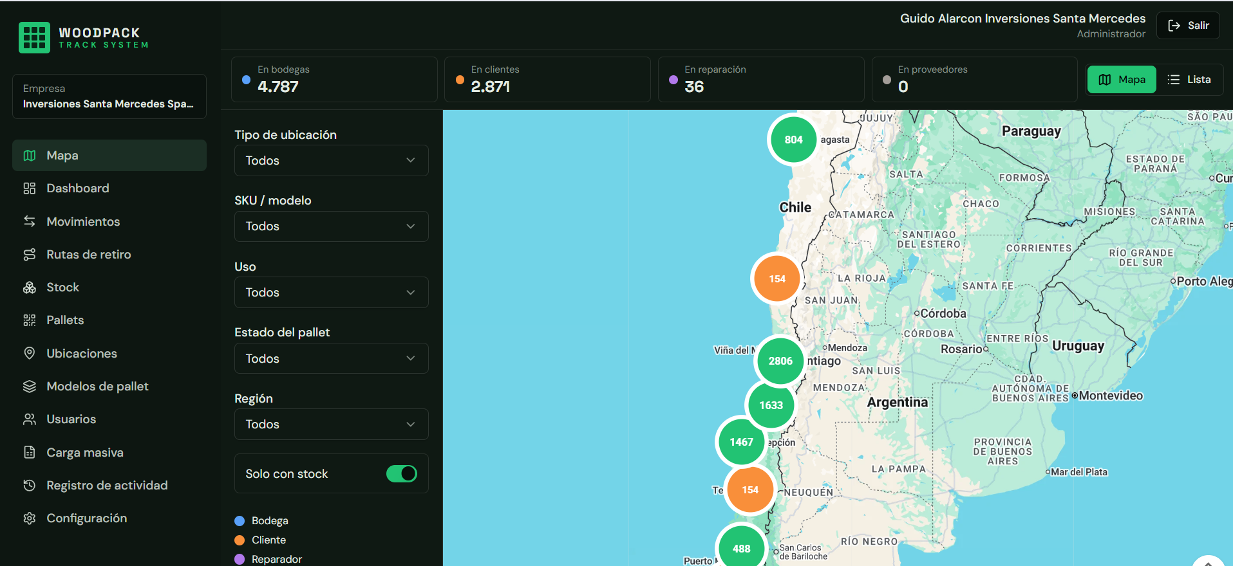Screen dimensions: 1233x566
Task: Open the Dashboard page
Action: tap(109, 188)
